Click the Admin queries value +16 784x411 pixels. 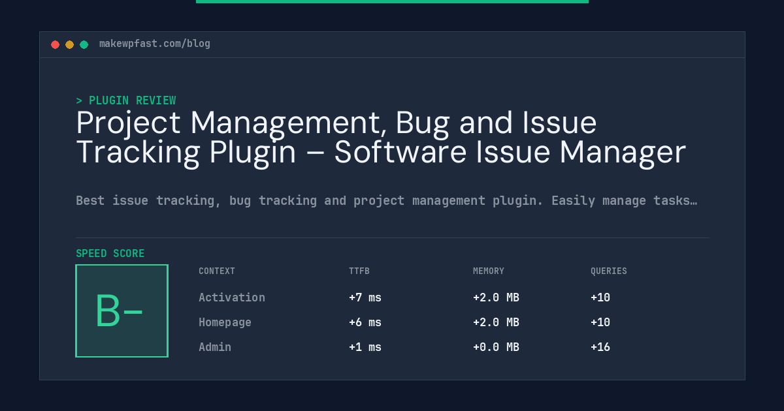(600, 347)
